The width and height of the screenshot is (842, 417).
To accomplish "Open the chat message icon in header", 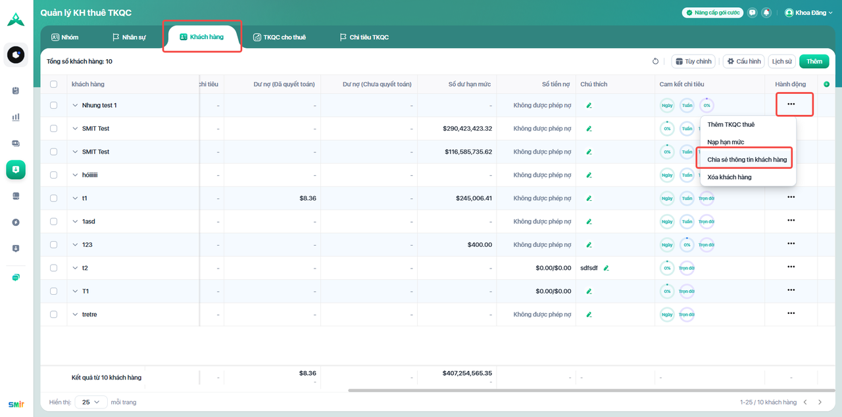I will (752, 12).
